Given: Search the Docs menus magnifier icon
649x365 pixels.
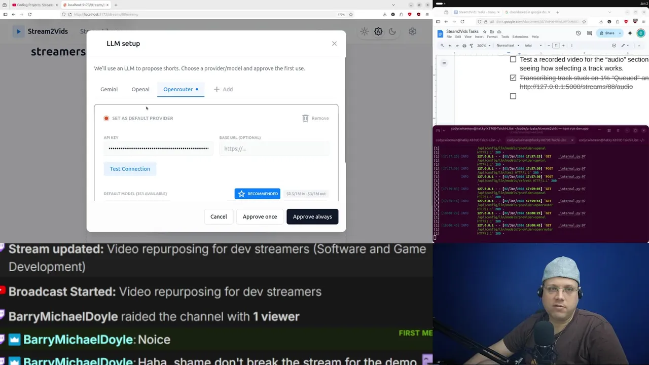Looking at the screenshot, I should click(442, 46).
